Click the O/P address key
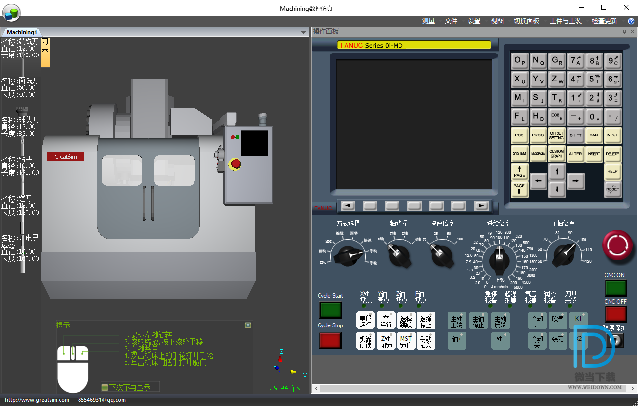Viewport: 638px width, 406px height. point(519,61)
